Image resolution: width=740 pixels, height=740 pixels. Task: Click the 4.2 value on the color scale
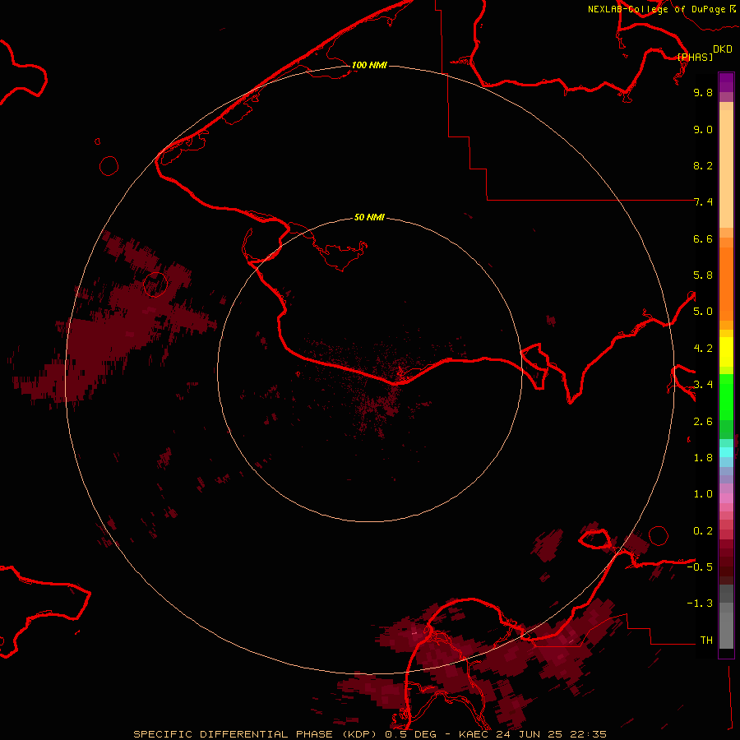[x=703, y=349]
